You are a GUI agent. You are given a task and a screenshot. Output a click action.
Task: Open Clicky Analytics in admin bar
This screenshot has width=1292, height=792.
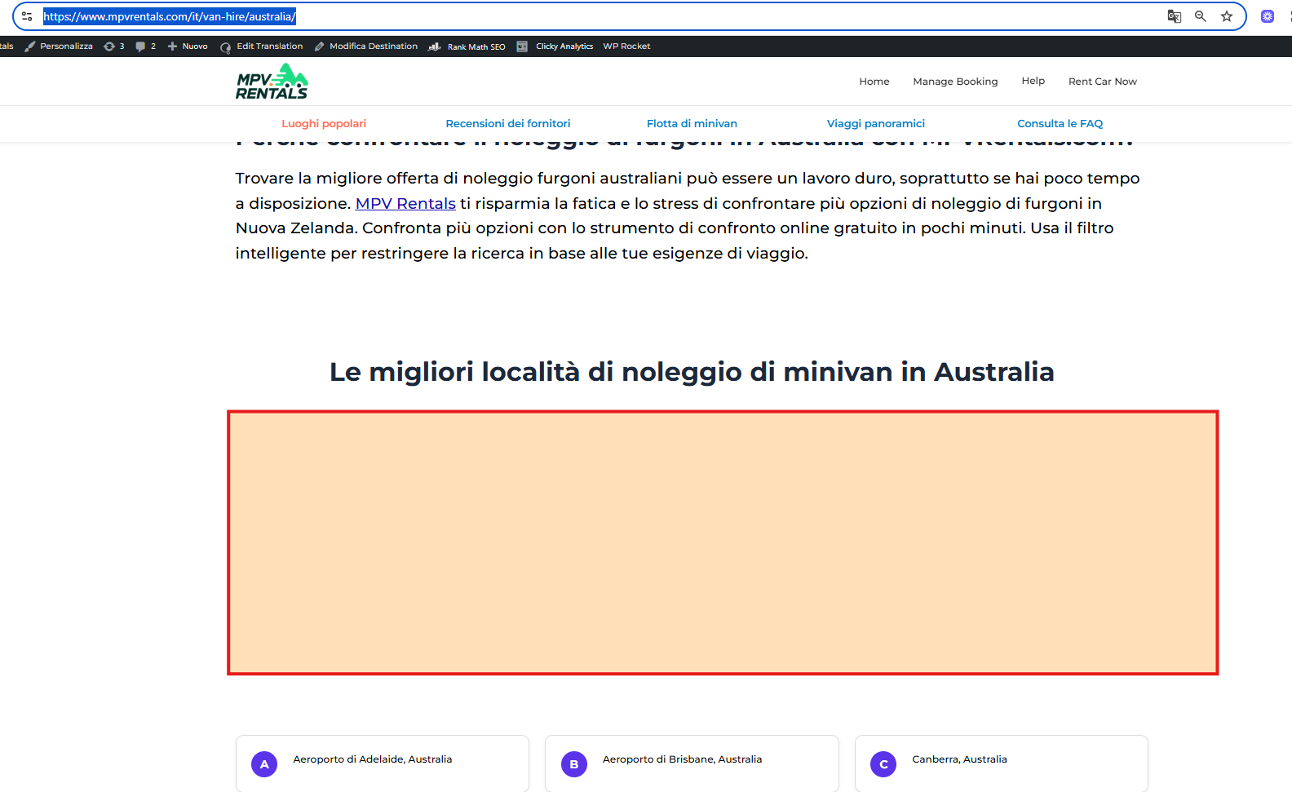pyautogui.click(x=555, y=46)
